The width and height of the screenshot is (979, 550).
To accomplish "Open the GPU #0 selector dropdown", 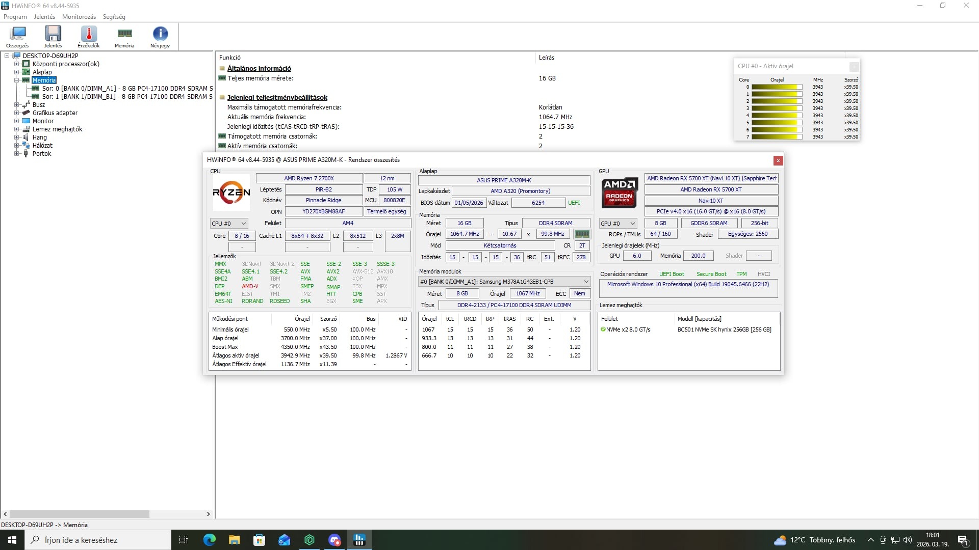I will click(x=618, y=224).
